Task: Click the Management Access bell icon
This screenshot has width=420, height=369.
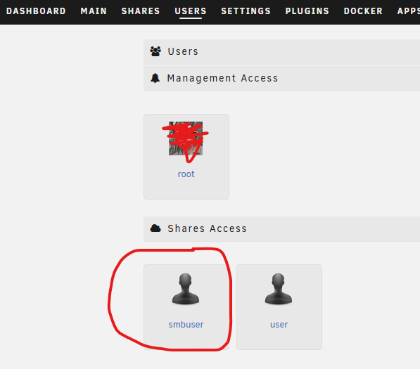Action: 155,78
